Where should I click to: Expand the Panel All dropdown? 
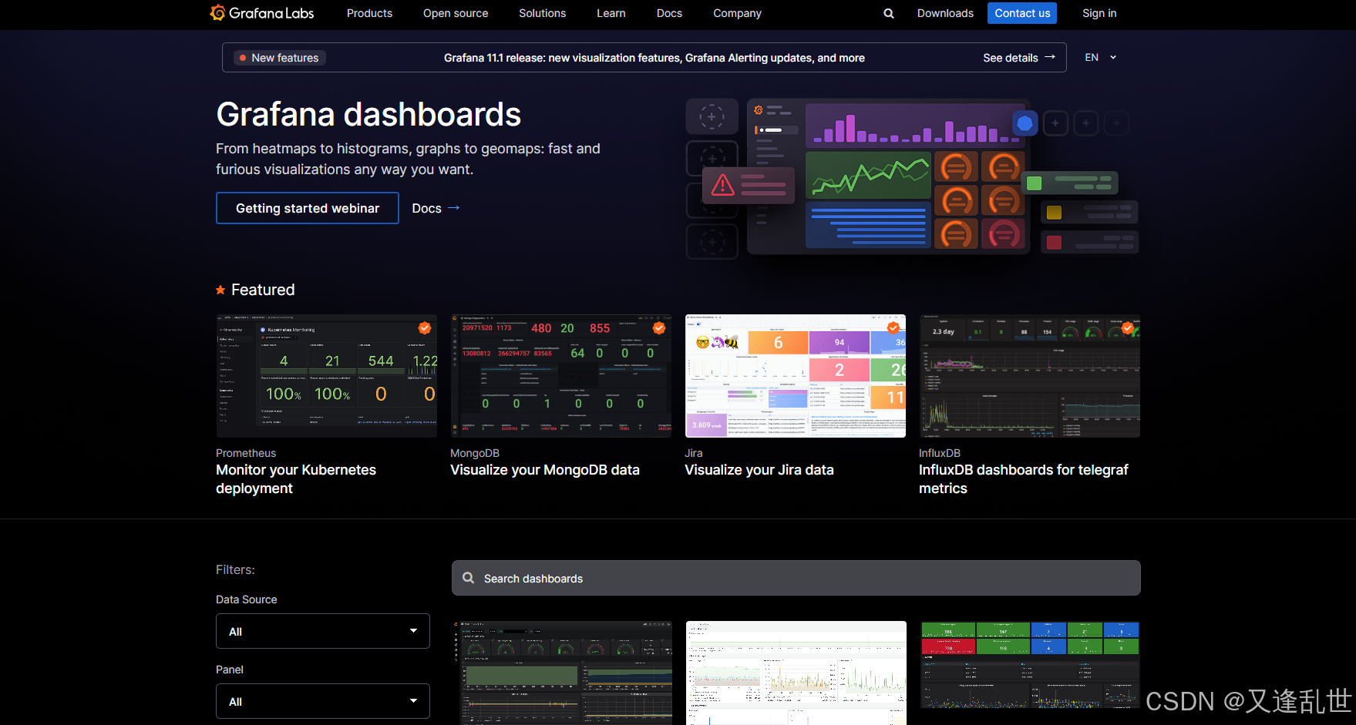tap(323, 701)
